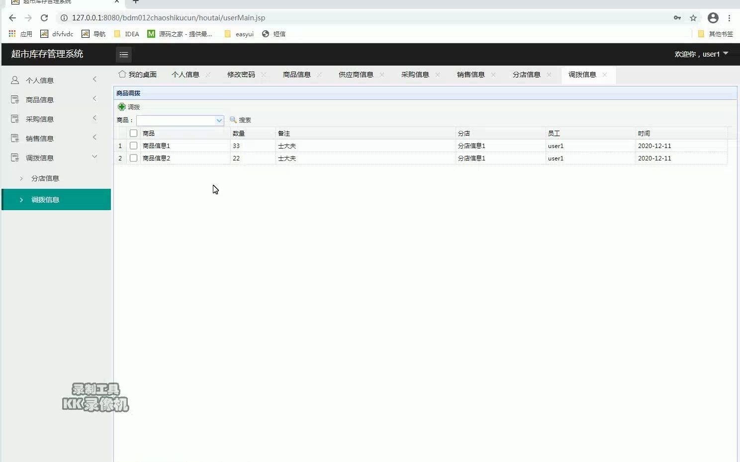
Task: Switch to the 个人信息 tab
Action: pyautogui.click(x=185, y=75)
